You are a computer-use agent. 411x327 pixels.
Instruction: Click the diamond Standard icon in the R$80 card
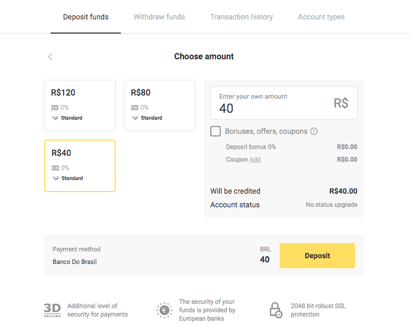click(135, 118)
